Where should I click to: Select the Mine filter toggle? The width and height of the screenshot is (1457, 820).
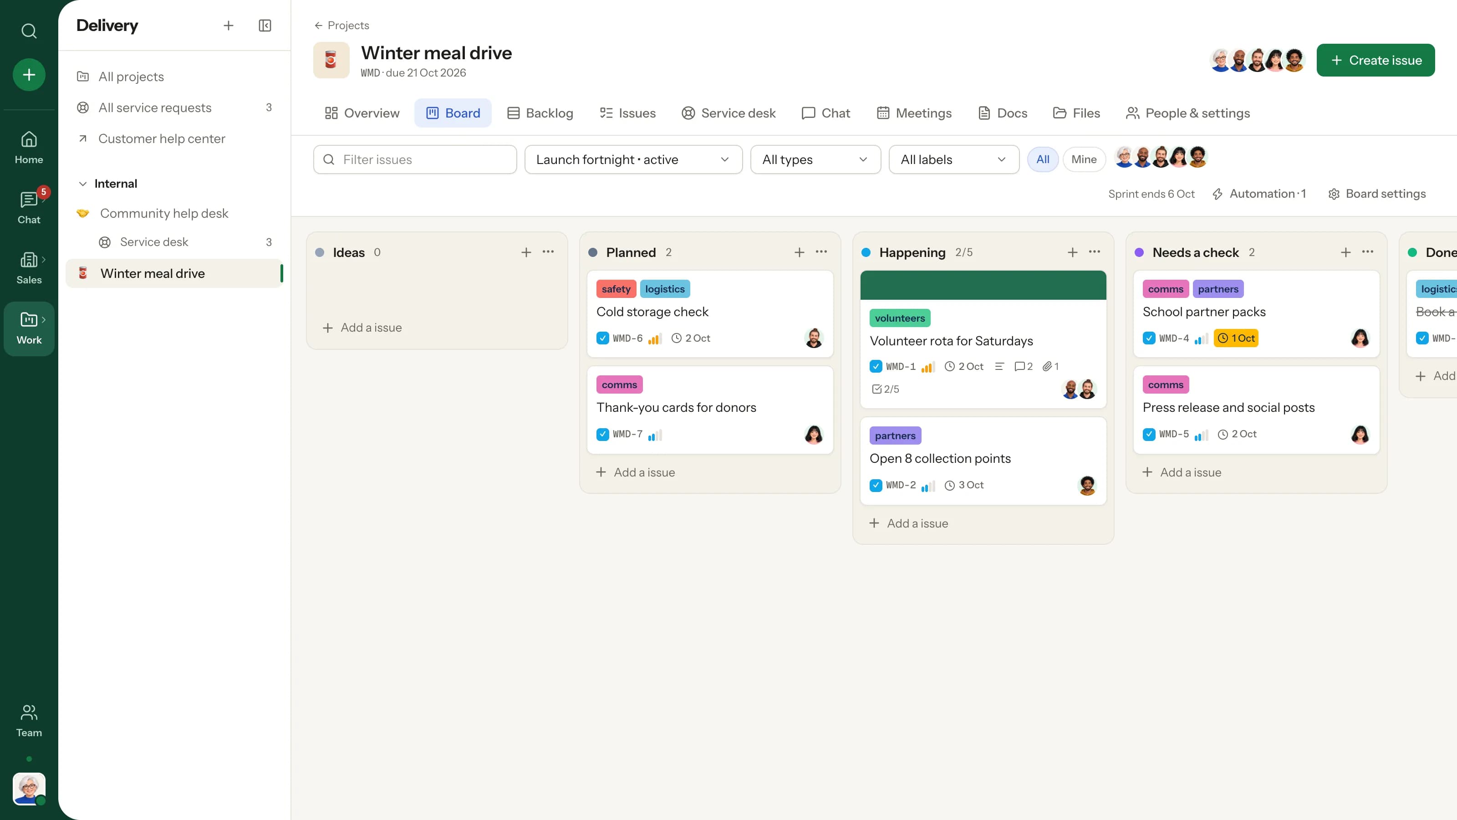point(1084,159)
